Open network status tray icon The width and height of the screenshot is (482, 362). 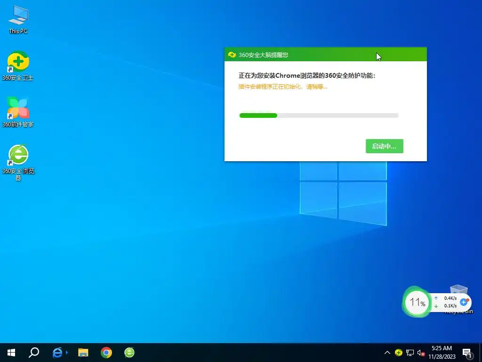click(410, 353)
